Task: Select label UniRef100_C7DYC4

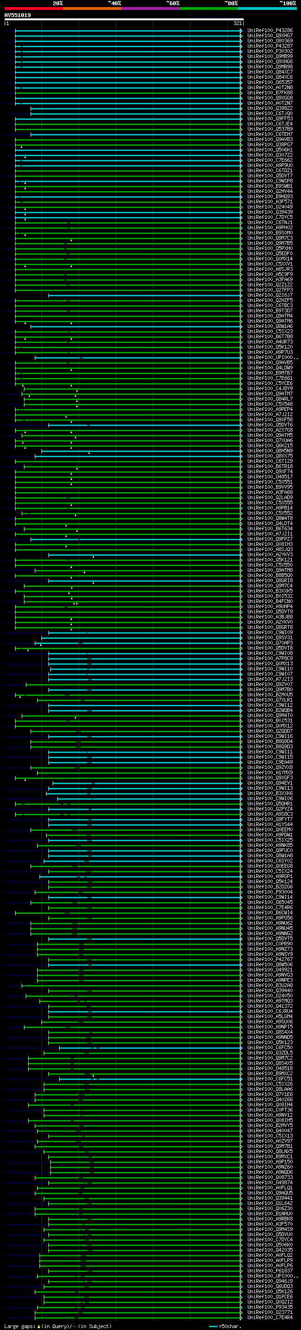Action: [270, 1239]
